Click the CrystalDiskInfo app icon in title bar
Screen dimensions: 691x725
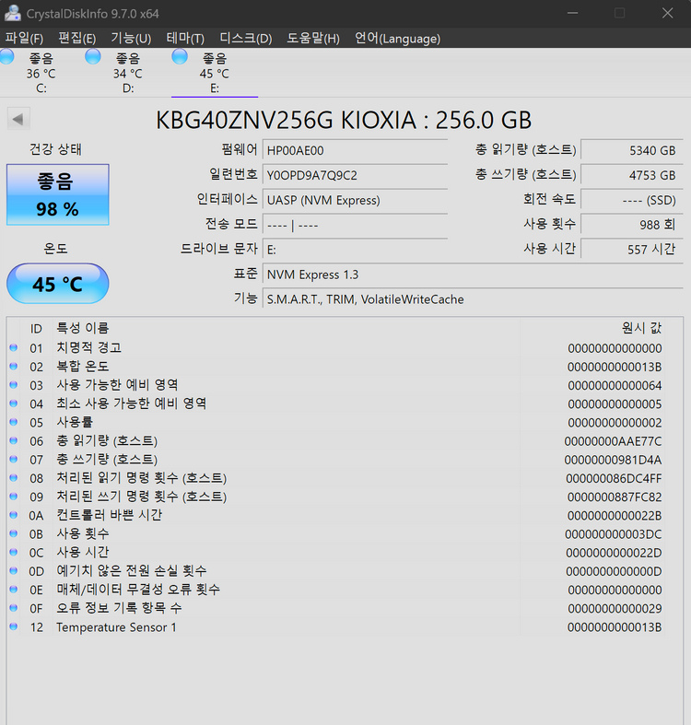(13, 13)
